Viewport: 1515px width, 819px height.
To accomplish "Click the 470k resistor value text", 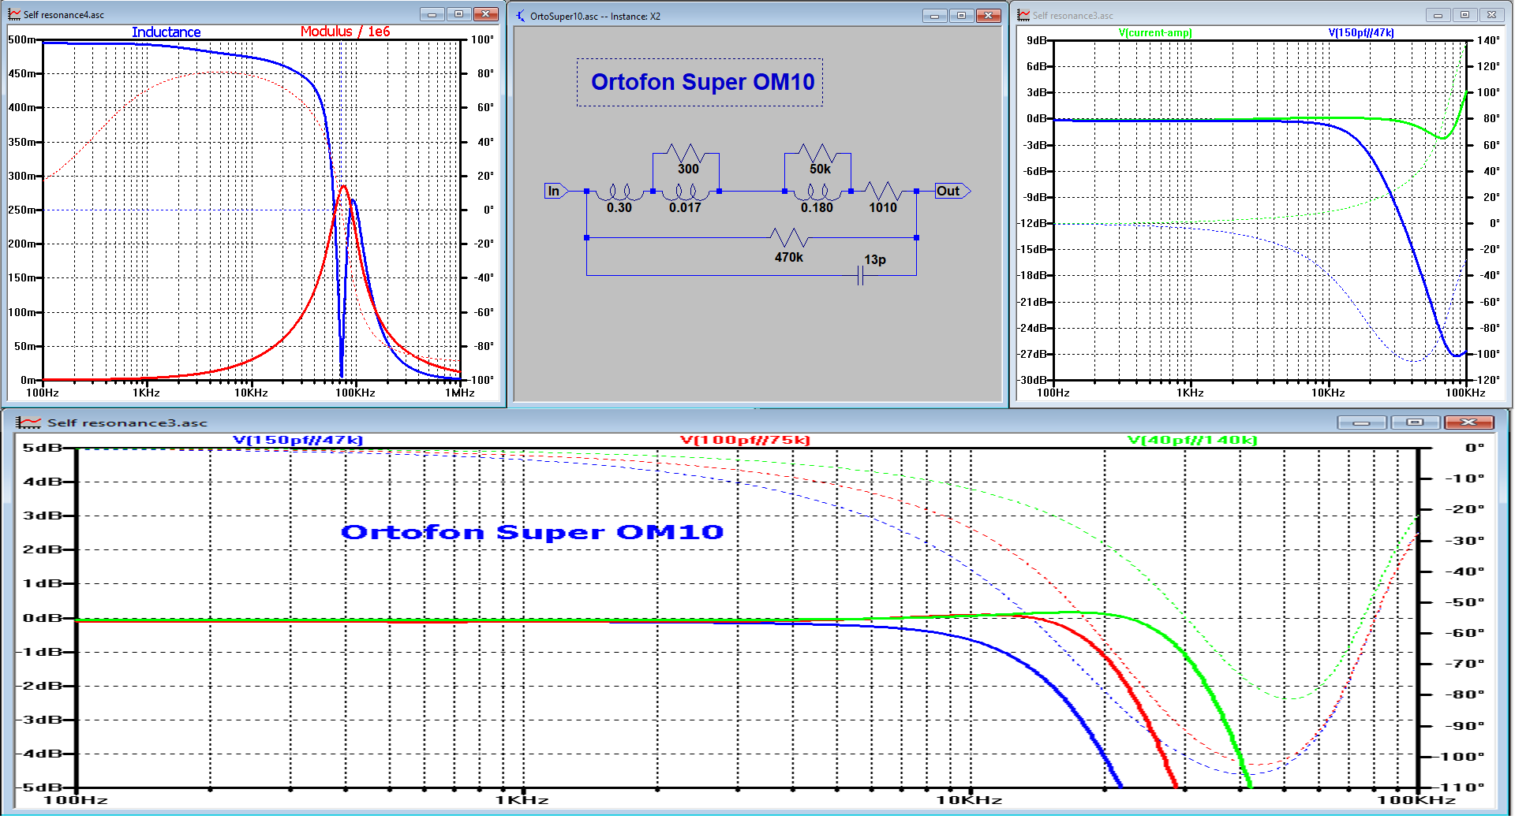I will pos(789,257).
